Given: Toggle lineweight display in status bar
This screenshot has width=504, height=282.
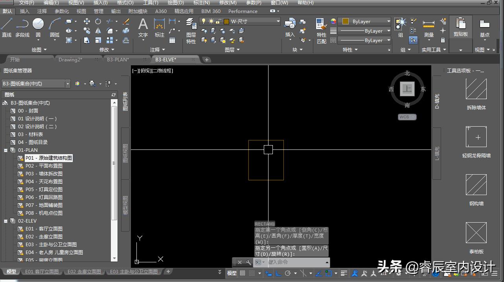Looking at the screenshot, I should point(344,273).
